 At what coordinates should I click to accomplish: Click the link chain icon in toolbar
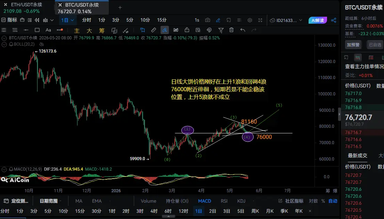[209, 30]
